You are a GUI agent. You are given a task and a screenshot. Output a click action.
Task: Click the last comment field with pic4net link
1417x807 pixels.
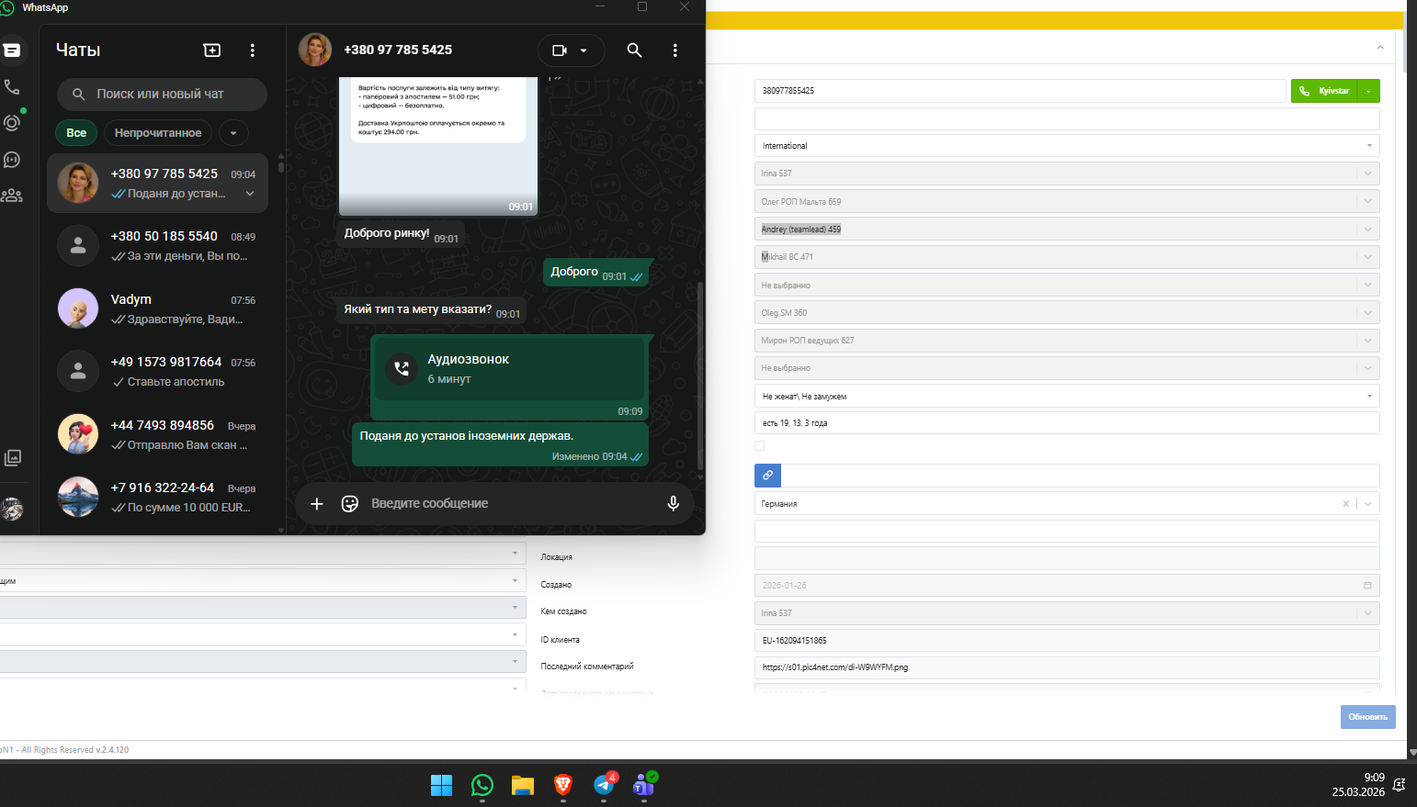pos(1067,667)
